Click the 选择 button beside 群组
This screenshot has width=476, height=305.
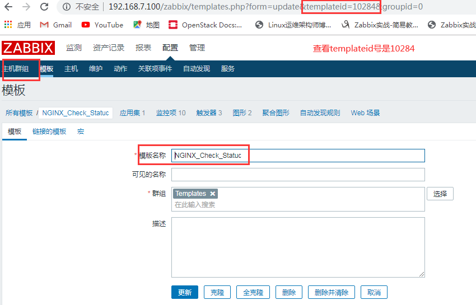click(440, 194)
